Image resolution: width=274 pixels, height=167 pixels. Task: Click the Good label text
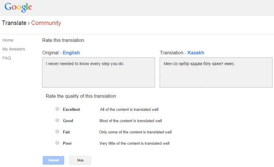tap(68, 121)
